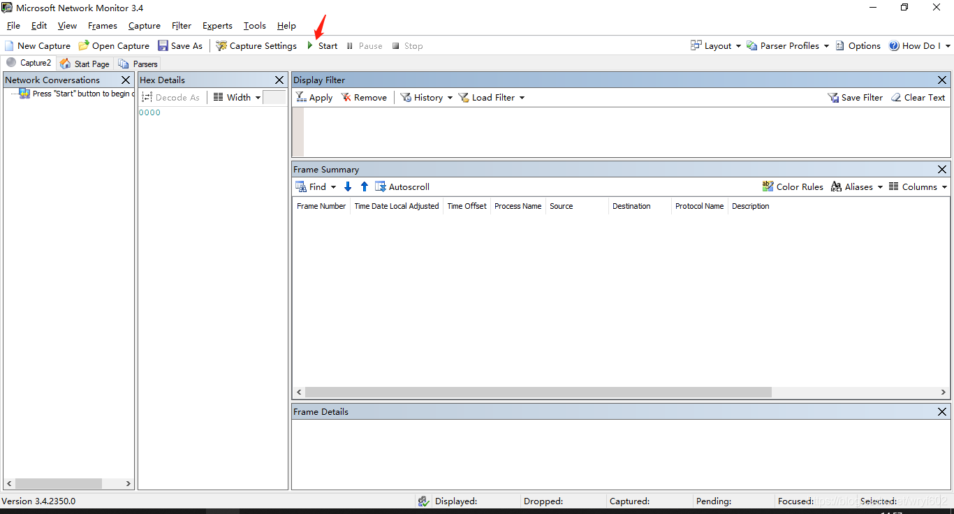Screen dimensions: 954x514
Task: Open Capture file from toolbar
Action: click(x=114, y=46)
